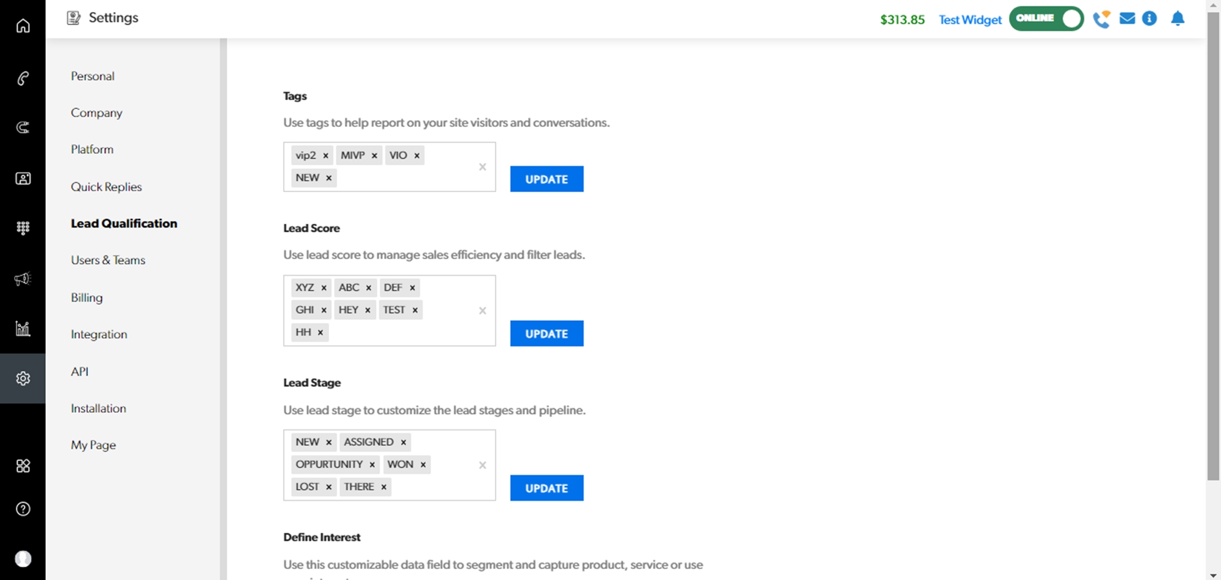The height and width of the screenshot is (580, 1221).
Task: Click the megaphone campaigns sidebar icon
Action: (23, 279)
